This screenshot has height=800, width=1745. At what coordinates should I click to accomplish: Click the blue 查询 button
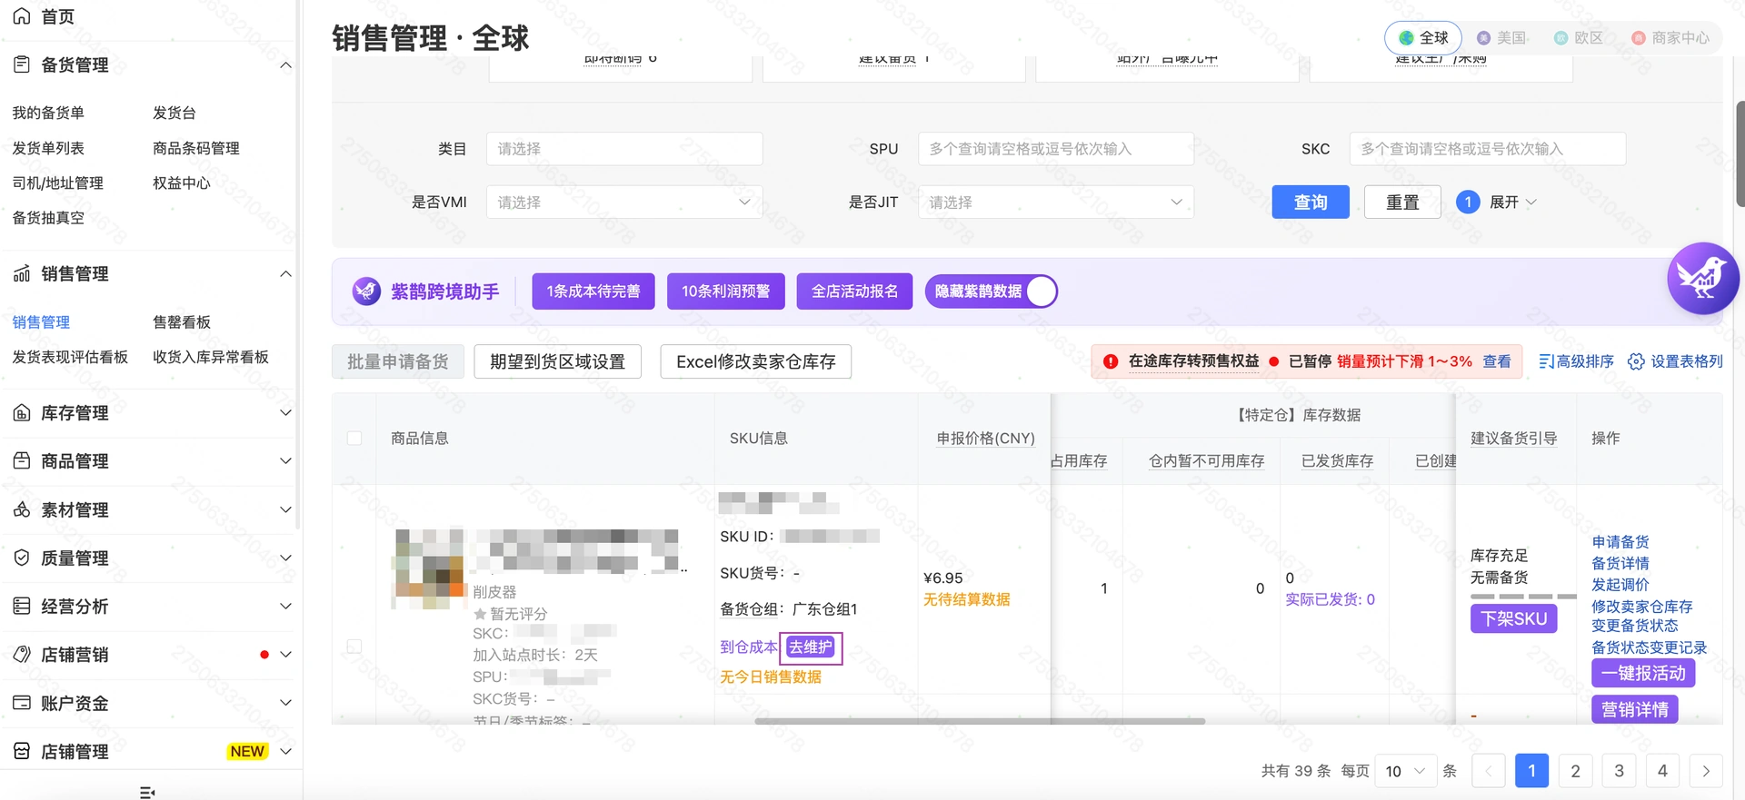(1311, 202)
